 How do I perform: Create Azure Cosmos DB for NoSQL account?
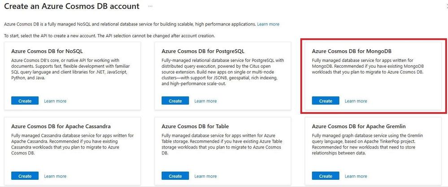coord(25,101)
